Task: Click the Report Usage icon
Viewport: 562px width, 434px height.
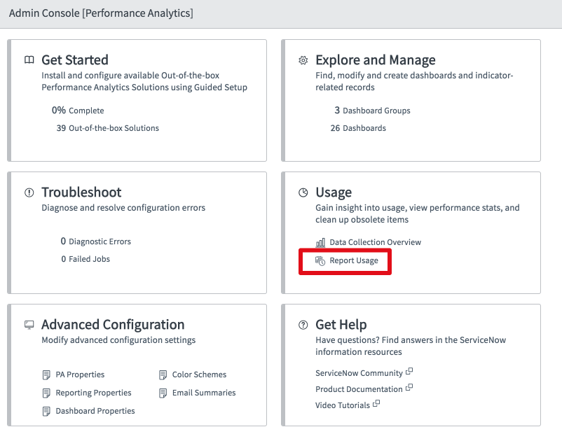Action: (x=320, y=260)
